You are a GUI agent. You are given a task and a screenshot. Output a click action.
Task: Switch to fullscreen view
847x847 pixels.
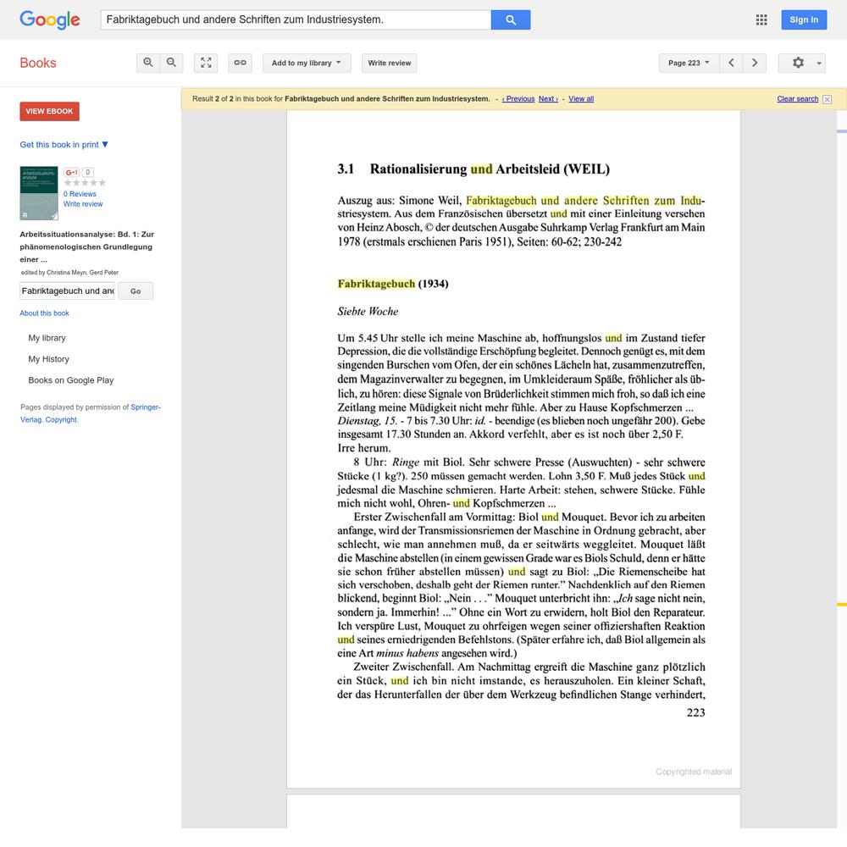tap(206, 63)
